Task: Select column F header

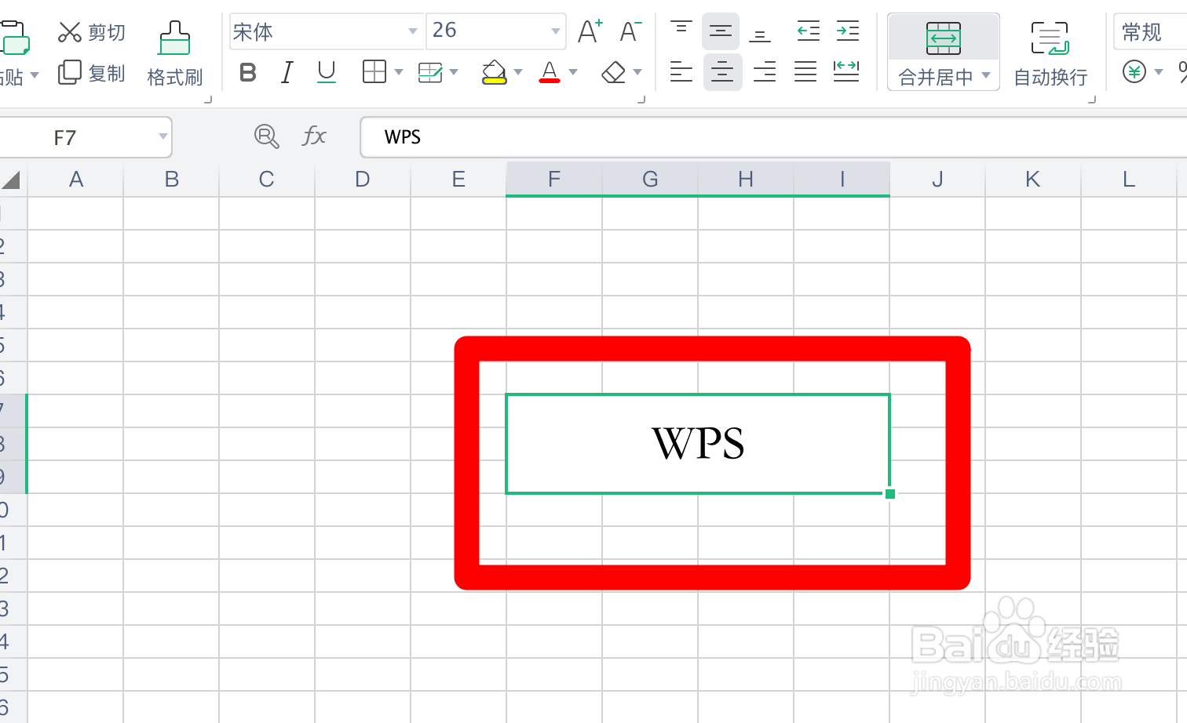Action: [x=554, y=180]
